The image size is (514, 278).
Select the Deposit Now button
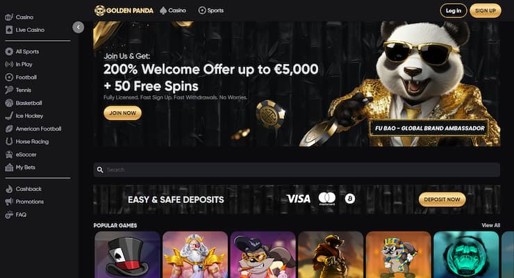pyautogui.click(x=442, y=199)
